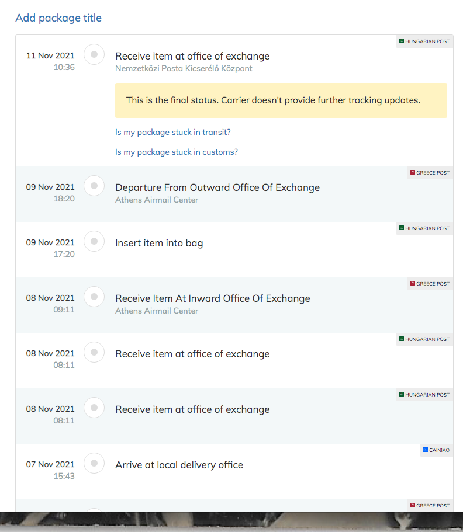
Task: Select timeline marker for 09 Nov 2021 18:20
Action: [x=94, y=186]
